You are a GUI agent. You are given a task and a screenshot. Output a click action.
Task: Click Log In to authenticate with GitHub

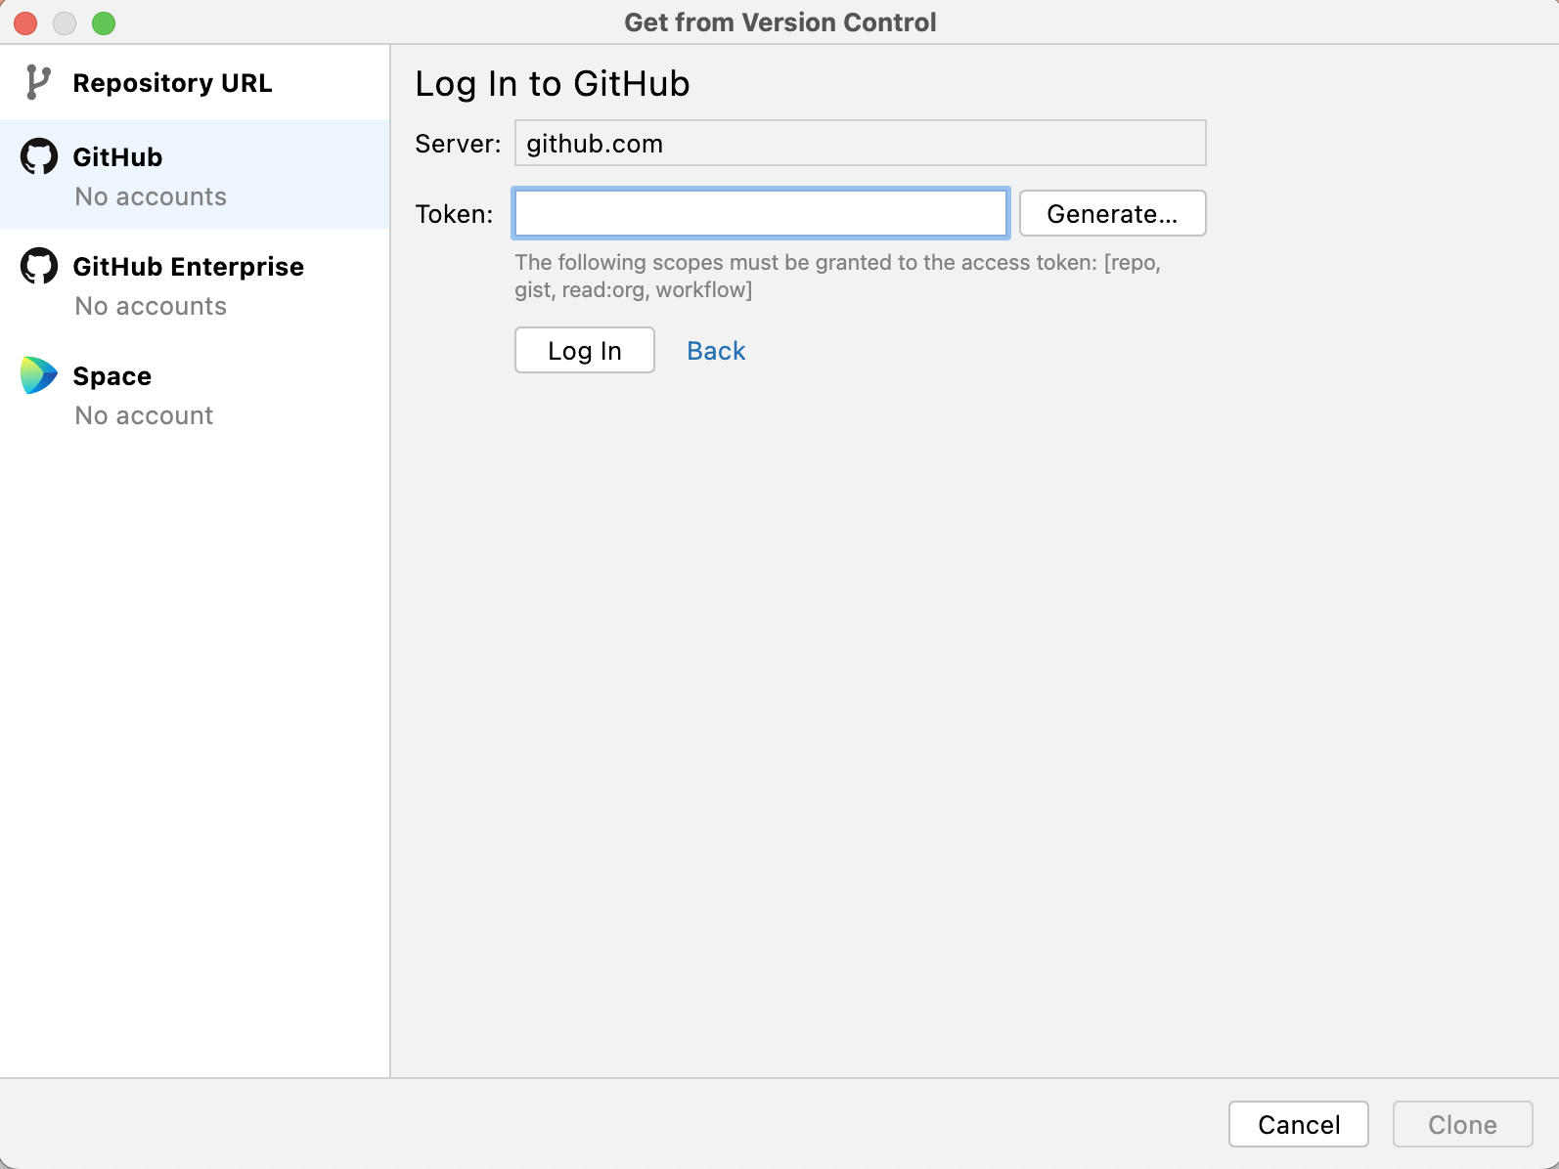click(x=584, y=350)
